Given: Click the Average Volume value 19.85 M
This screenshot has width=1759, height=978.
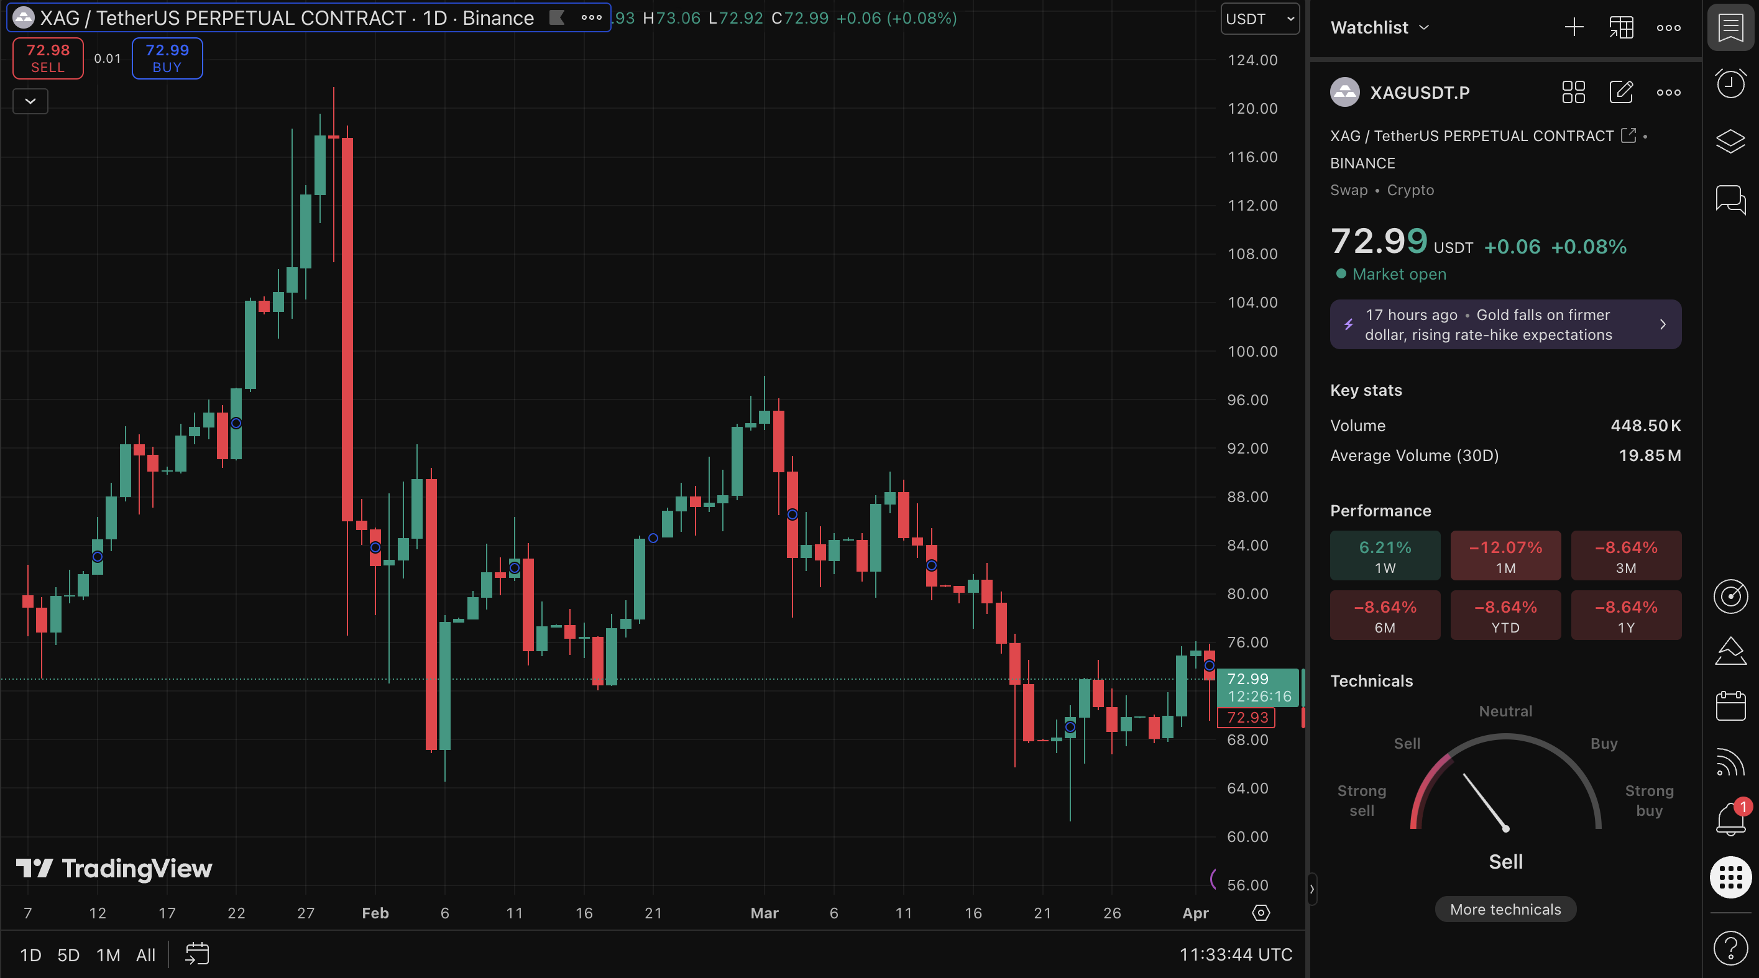Looking at the screenshot, I should (1650, 455).
